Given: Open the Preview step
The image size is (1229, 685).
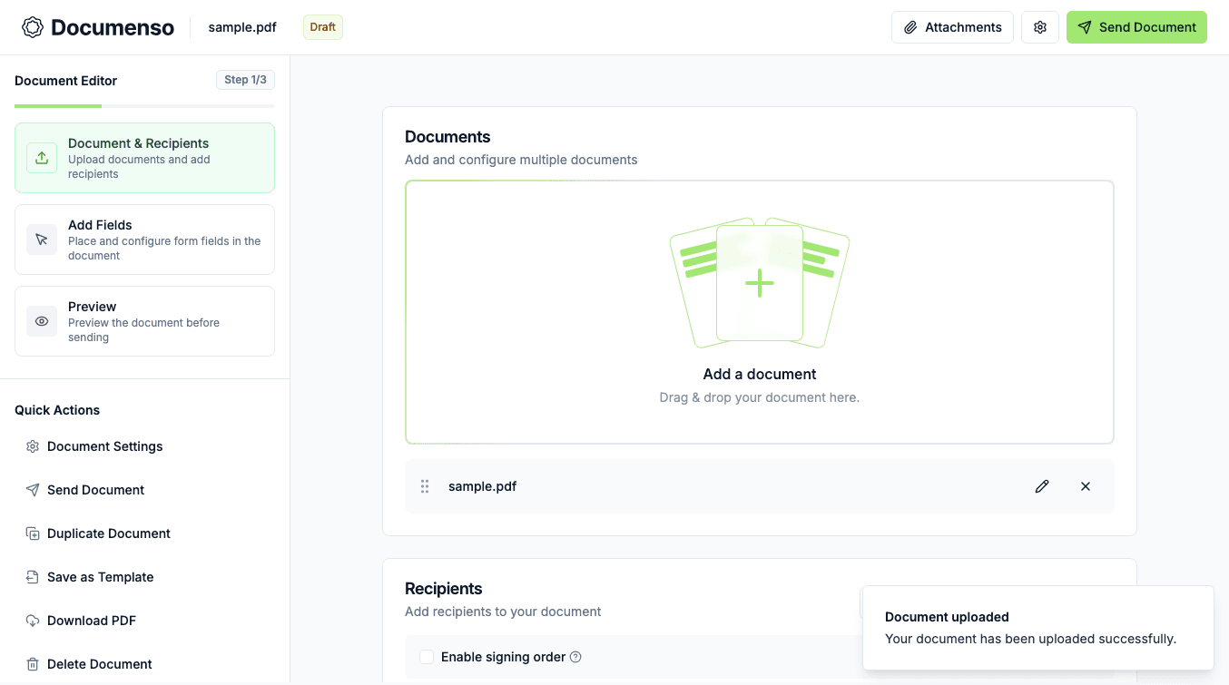Looking at the screenshot, I should (144, 321).
